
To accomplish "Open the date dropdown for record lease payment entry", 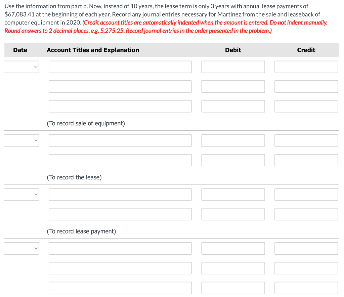I will (x=21, y=195).
